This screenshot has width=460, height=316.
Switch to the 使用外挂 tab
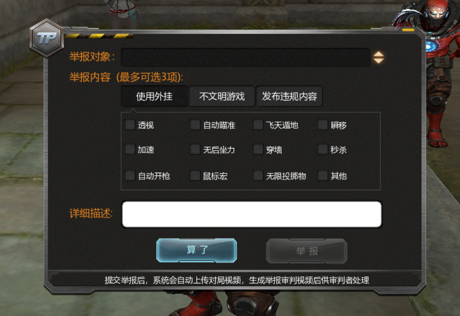coord(154,96)
